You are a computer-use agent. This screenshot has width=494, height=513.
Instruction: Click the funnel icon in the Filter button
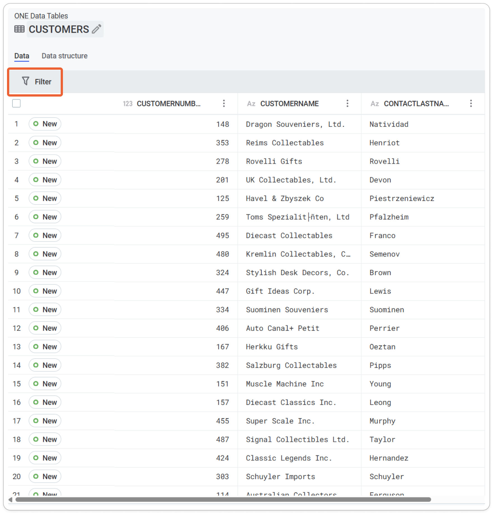(25, 81)
